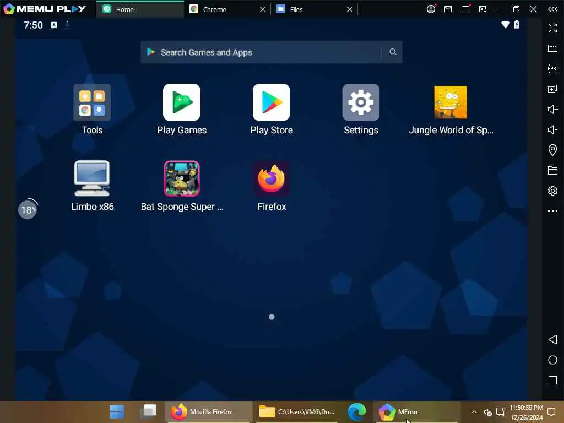Image resolution: width=564 pixels, height=423 pixels.
Task: Open GPS location sidebar icon
Action: [x=552, y=150]
